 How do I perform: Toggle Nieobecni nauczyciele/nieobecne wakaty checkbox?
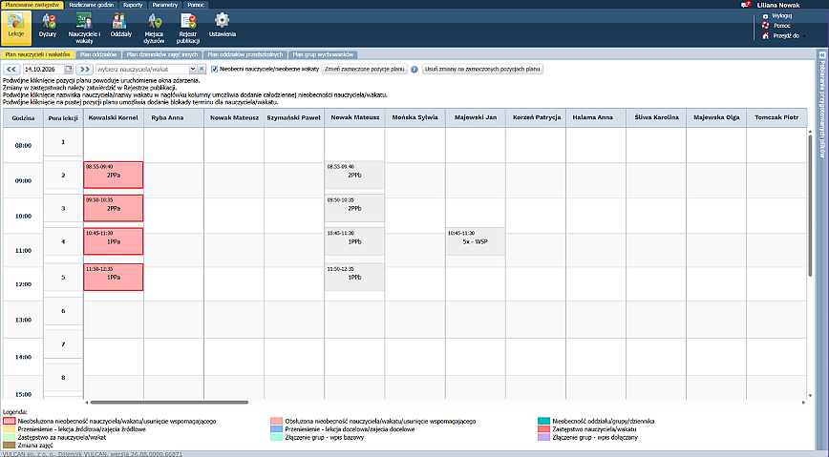(x=214, y=70)
